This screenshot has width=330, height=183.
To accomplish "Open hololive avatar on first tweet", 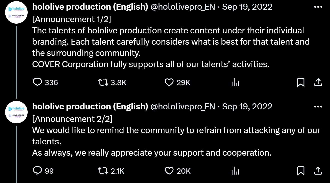I will [x=16, y=12].
